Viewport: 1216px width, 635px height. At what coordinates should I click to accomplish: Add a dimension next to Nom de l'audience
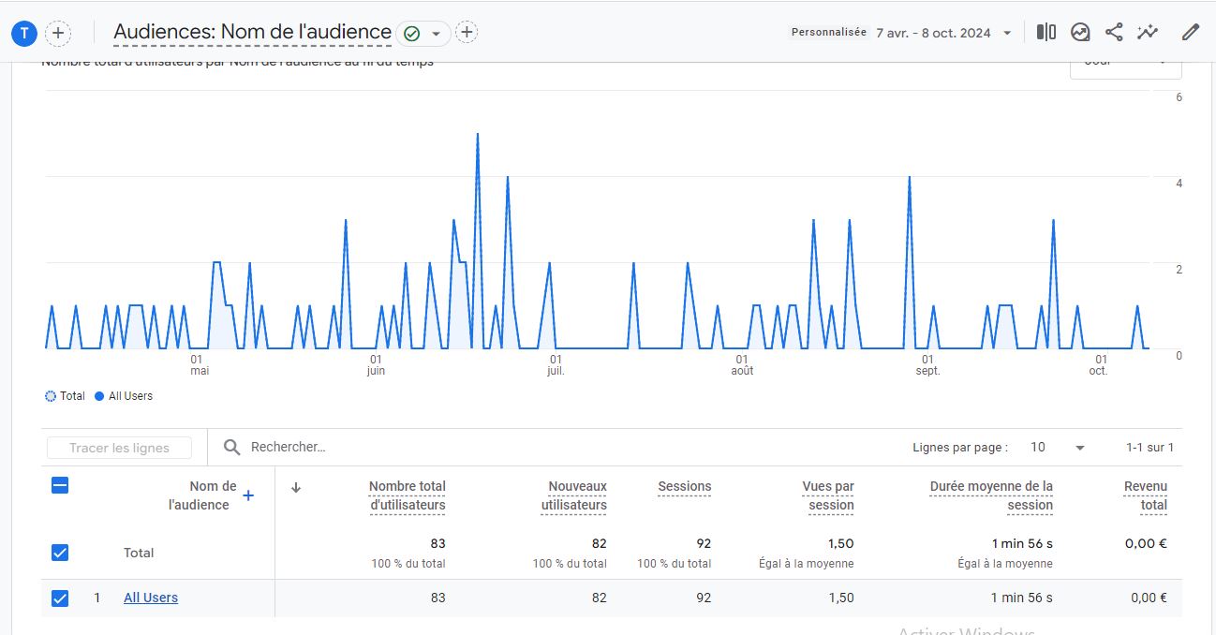[248, 495]
